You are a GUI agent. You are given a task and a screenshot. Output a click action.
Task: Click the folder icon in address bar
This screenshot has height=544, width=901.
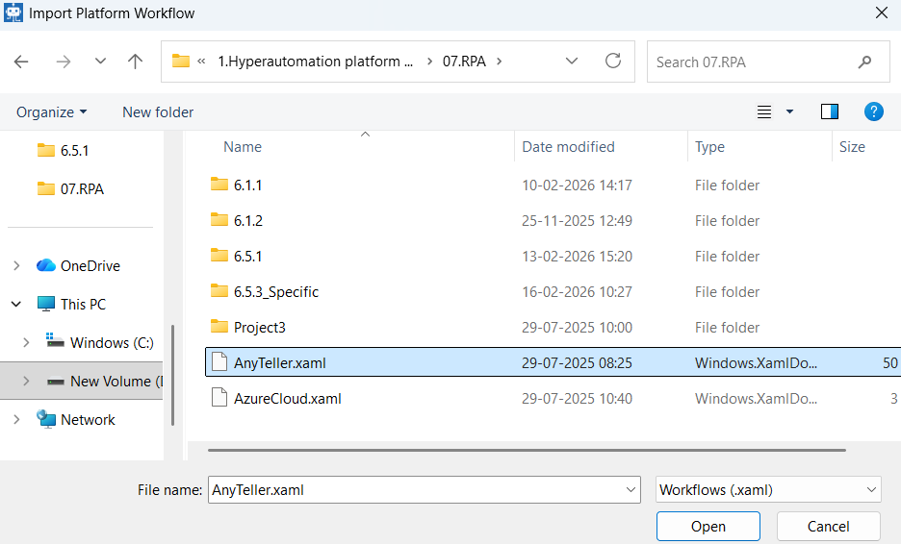[x=181, y=61]
